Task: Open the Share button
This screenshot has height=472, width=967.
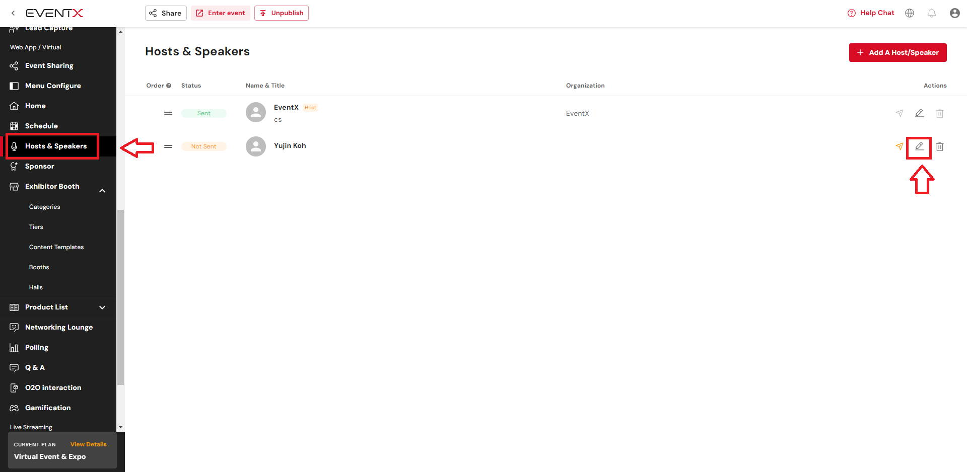Action: (166, 13)
